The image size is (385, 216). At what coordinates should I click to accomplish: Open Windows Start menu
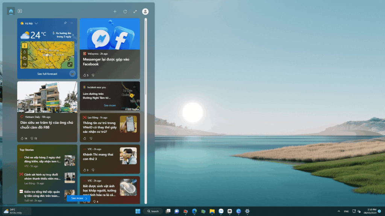[138, 211]
